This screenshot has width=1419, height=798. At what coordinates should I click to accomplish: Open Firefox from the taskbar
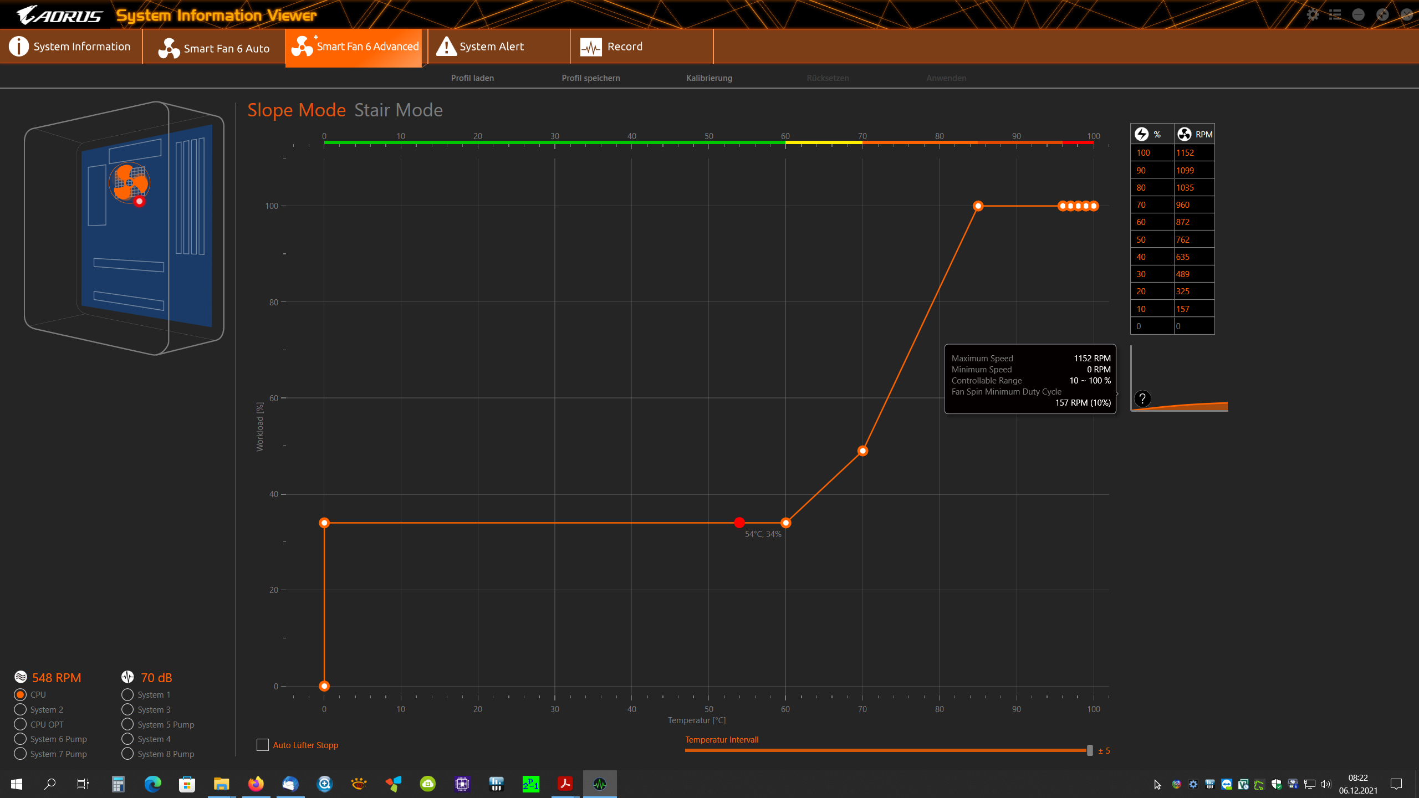[256, 784]
